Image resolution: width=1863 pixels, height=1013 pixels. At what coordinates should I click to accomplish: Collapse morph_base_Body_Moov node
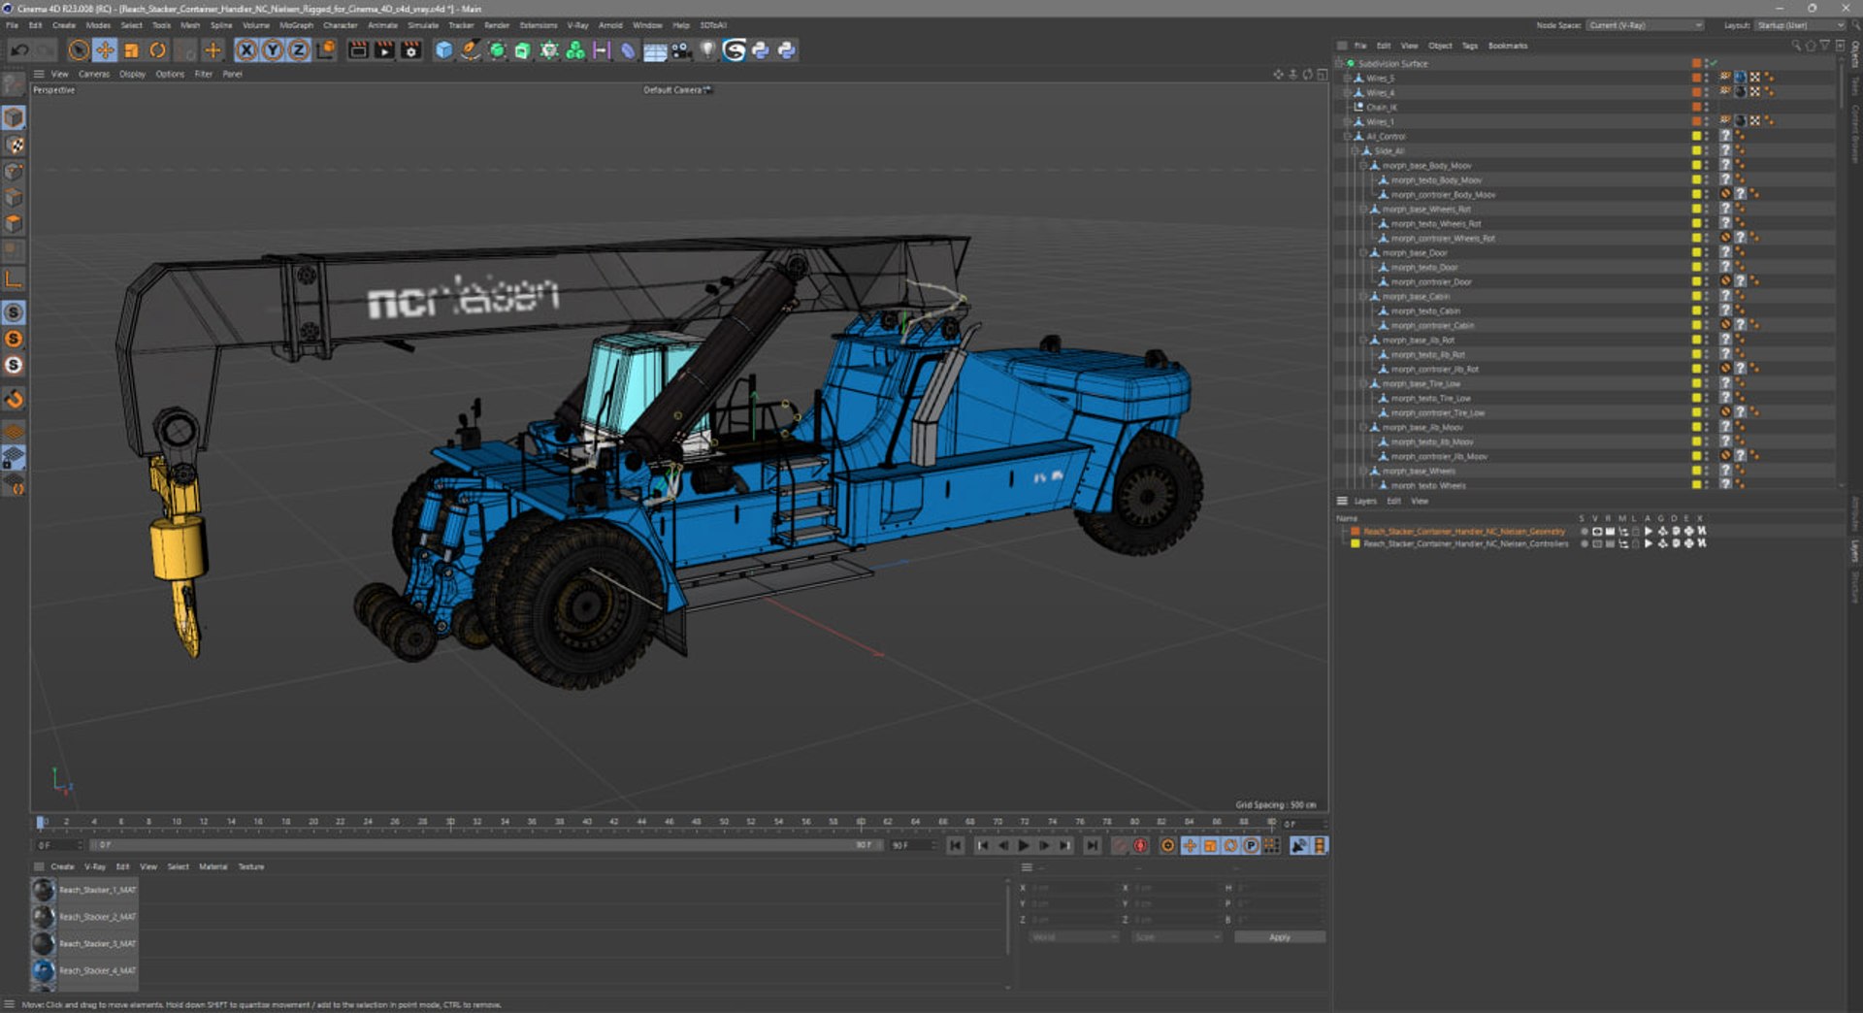1363,166
